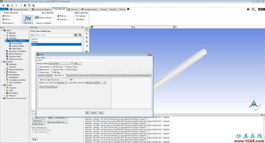Expand the Boundary Conditions node
The image size is (265, 143).
(x=5, y=51)
